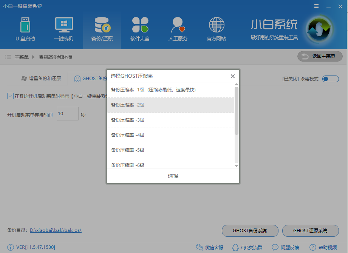Visit the 官方网站 official site
Screen dimensions: 348x253
click(216, 28)
